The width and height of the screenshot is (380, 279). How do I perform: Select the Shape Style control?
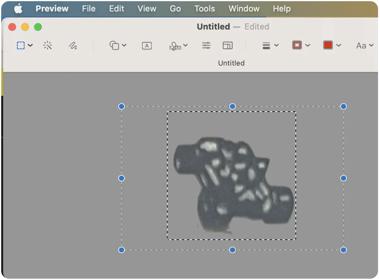pos(267,45)
